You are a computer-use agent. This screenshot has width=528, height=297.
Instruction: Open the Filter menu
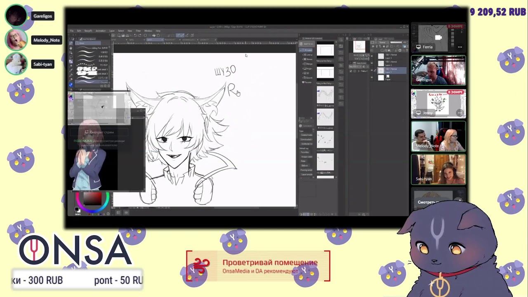138,31
